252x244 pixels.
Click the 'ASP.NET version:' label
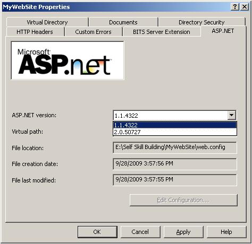[x=34, y=115]
